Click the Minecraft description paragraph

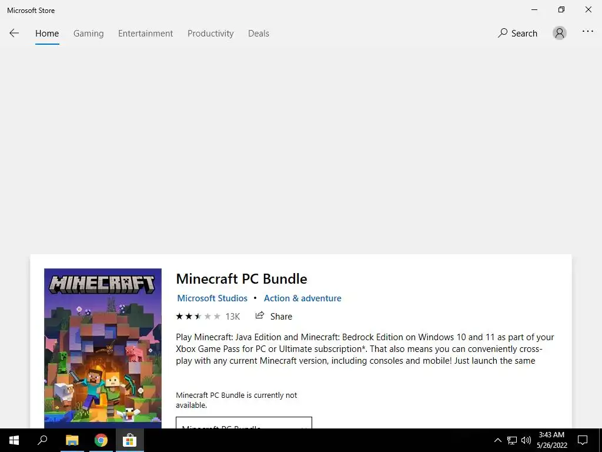[365, 349]
